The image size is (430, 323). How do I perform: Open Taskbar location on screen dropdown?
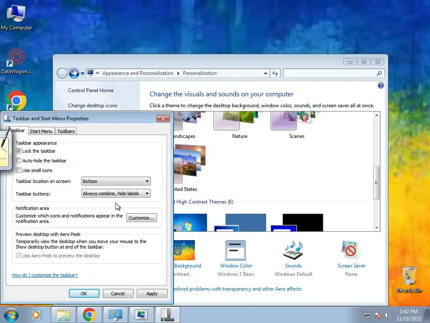pos(116,181)
